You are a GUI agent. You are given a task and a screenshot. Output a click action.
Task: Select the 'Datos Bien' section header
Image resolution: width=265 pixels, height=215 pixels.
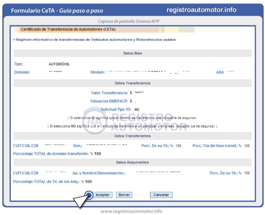132,53
